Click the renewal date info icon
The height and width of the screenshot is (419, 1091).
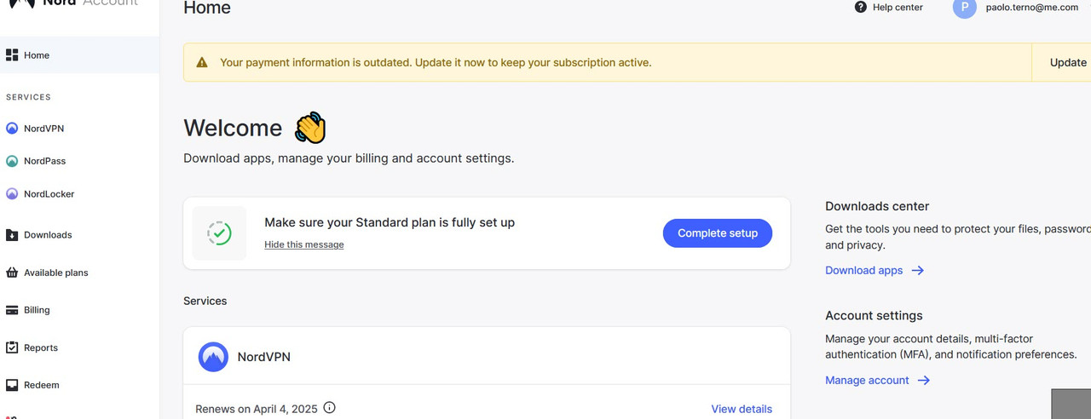click(330, 408)
